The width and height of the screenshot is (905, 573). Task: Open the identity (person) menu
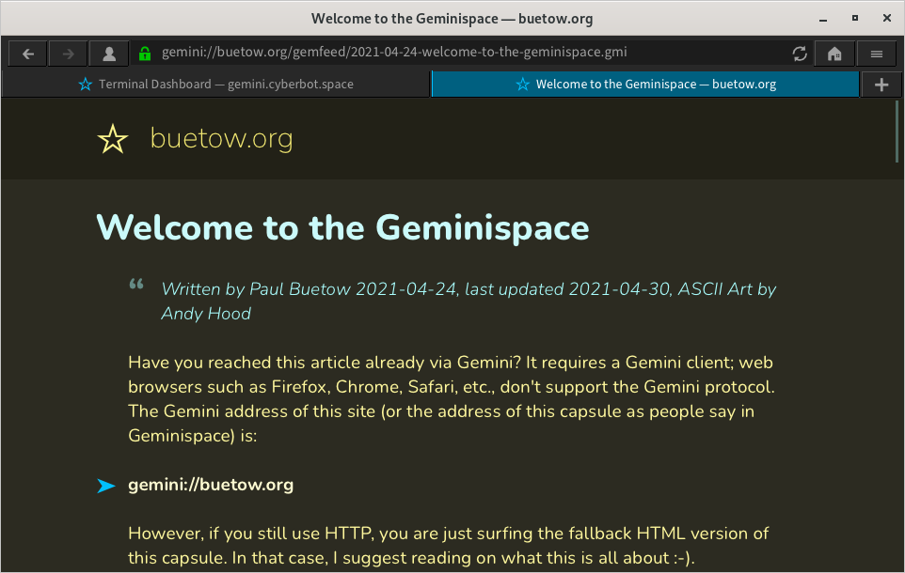coord(109,54)
